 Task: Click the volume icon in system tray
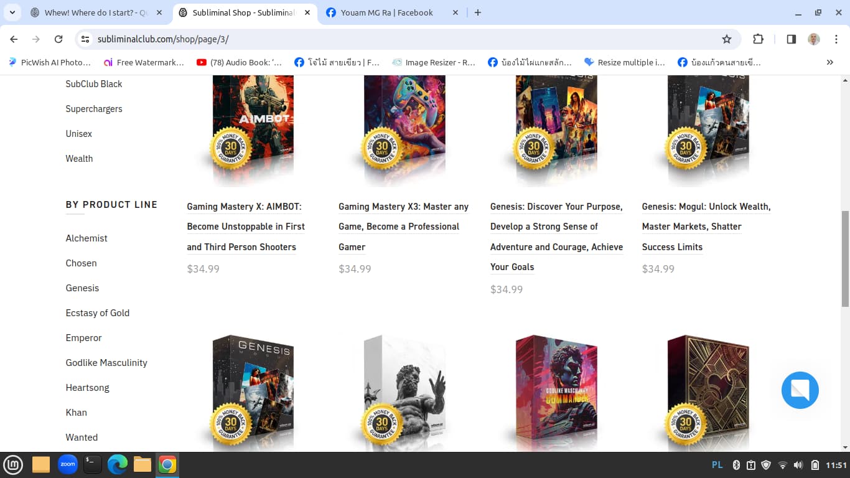(798, 465)
